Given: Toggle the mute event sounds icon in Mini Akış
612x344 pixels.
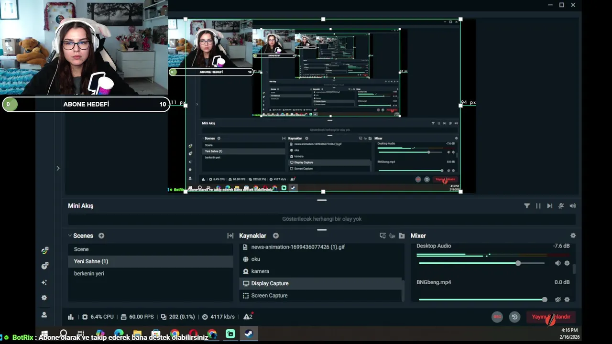Looking at the screenshot, I should click(561, 206).
